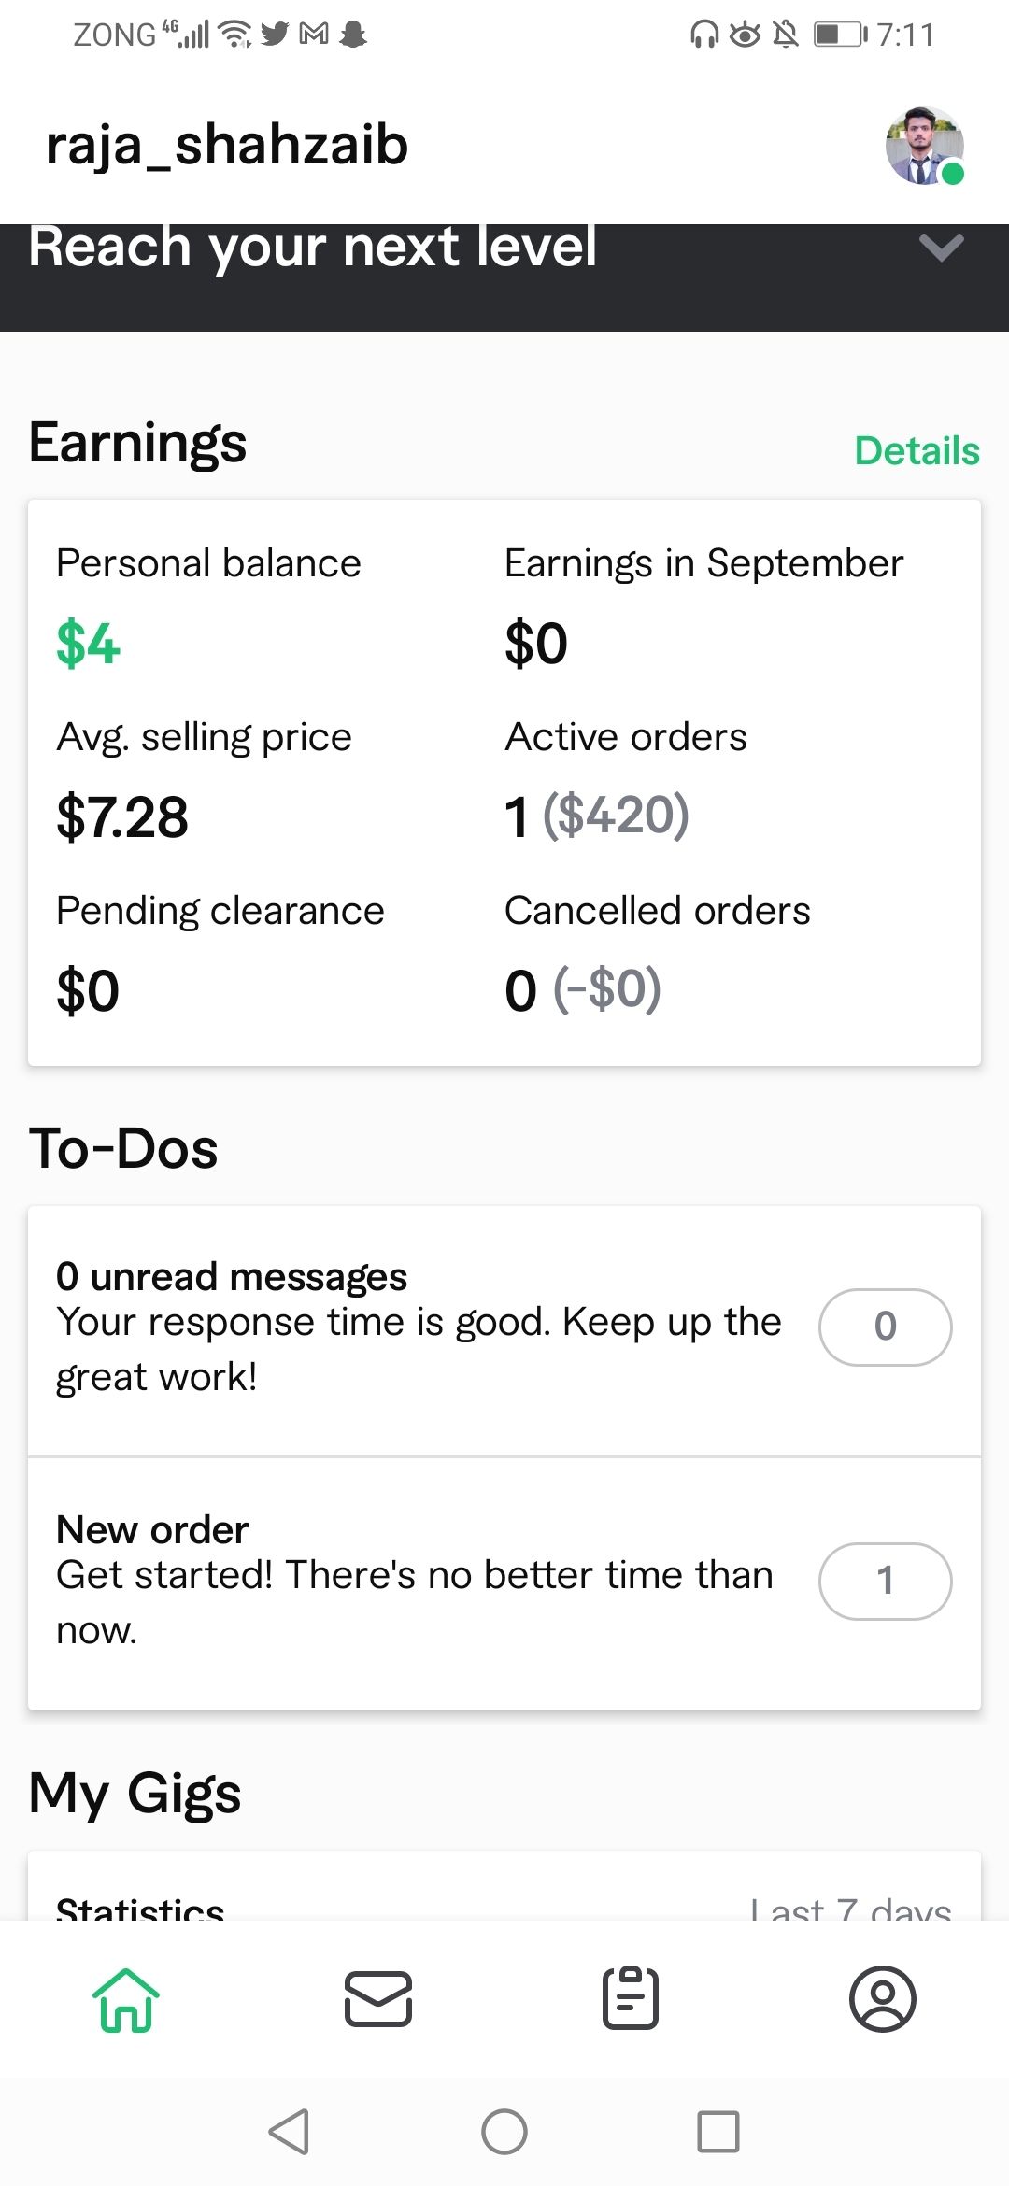Open the Last 7 days statistics dropdown
Screen dimensions: 1009x2186
coord(851,1908)
